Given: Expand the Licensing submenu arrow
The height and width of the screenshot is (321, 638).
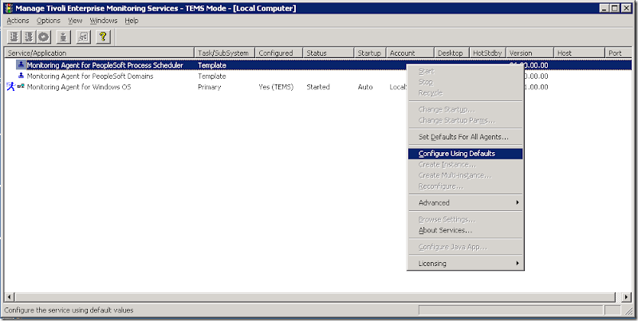Looking at the screenshot, I should [517, 264].
